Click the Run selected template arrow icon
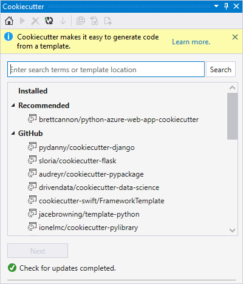243x284 pixels. point(22,21)
